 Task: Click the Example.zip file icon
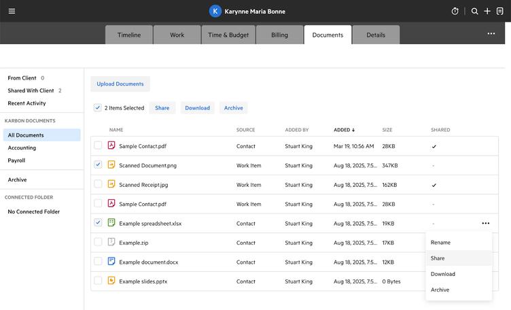pyautogui.click(x=111, y=242)
